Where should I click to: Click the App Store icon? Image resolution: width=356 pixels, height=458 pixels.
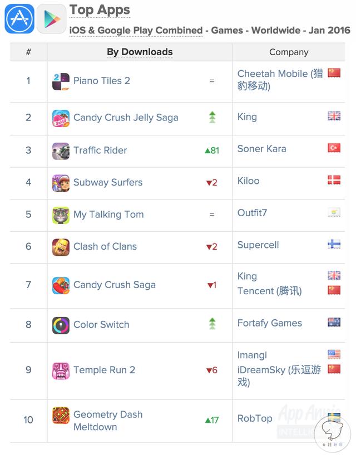click(19, 19)
